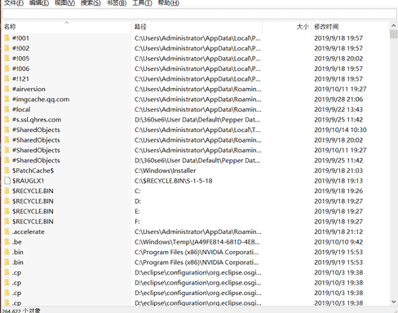This screenshot has height=313, width=398.
Task: Click #SharedObjects folder icon dated 2019/9/18 20:02
Action: coord(7,140)
